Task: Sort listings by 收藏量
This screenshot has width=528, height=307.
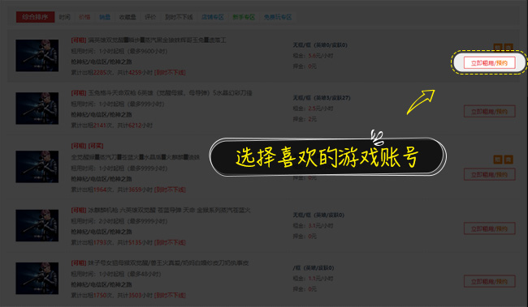Action: (128, 17)
